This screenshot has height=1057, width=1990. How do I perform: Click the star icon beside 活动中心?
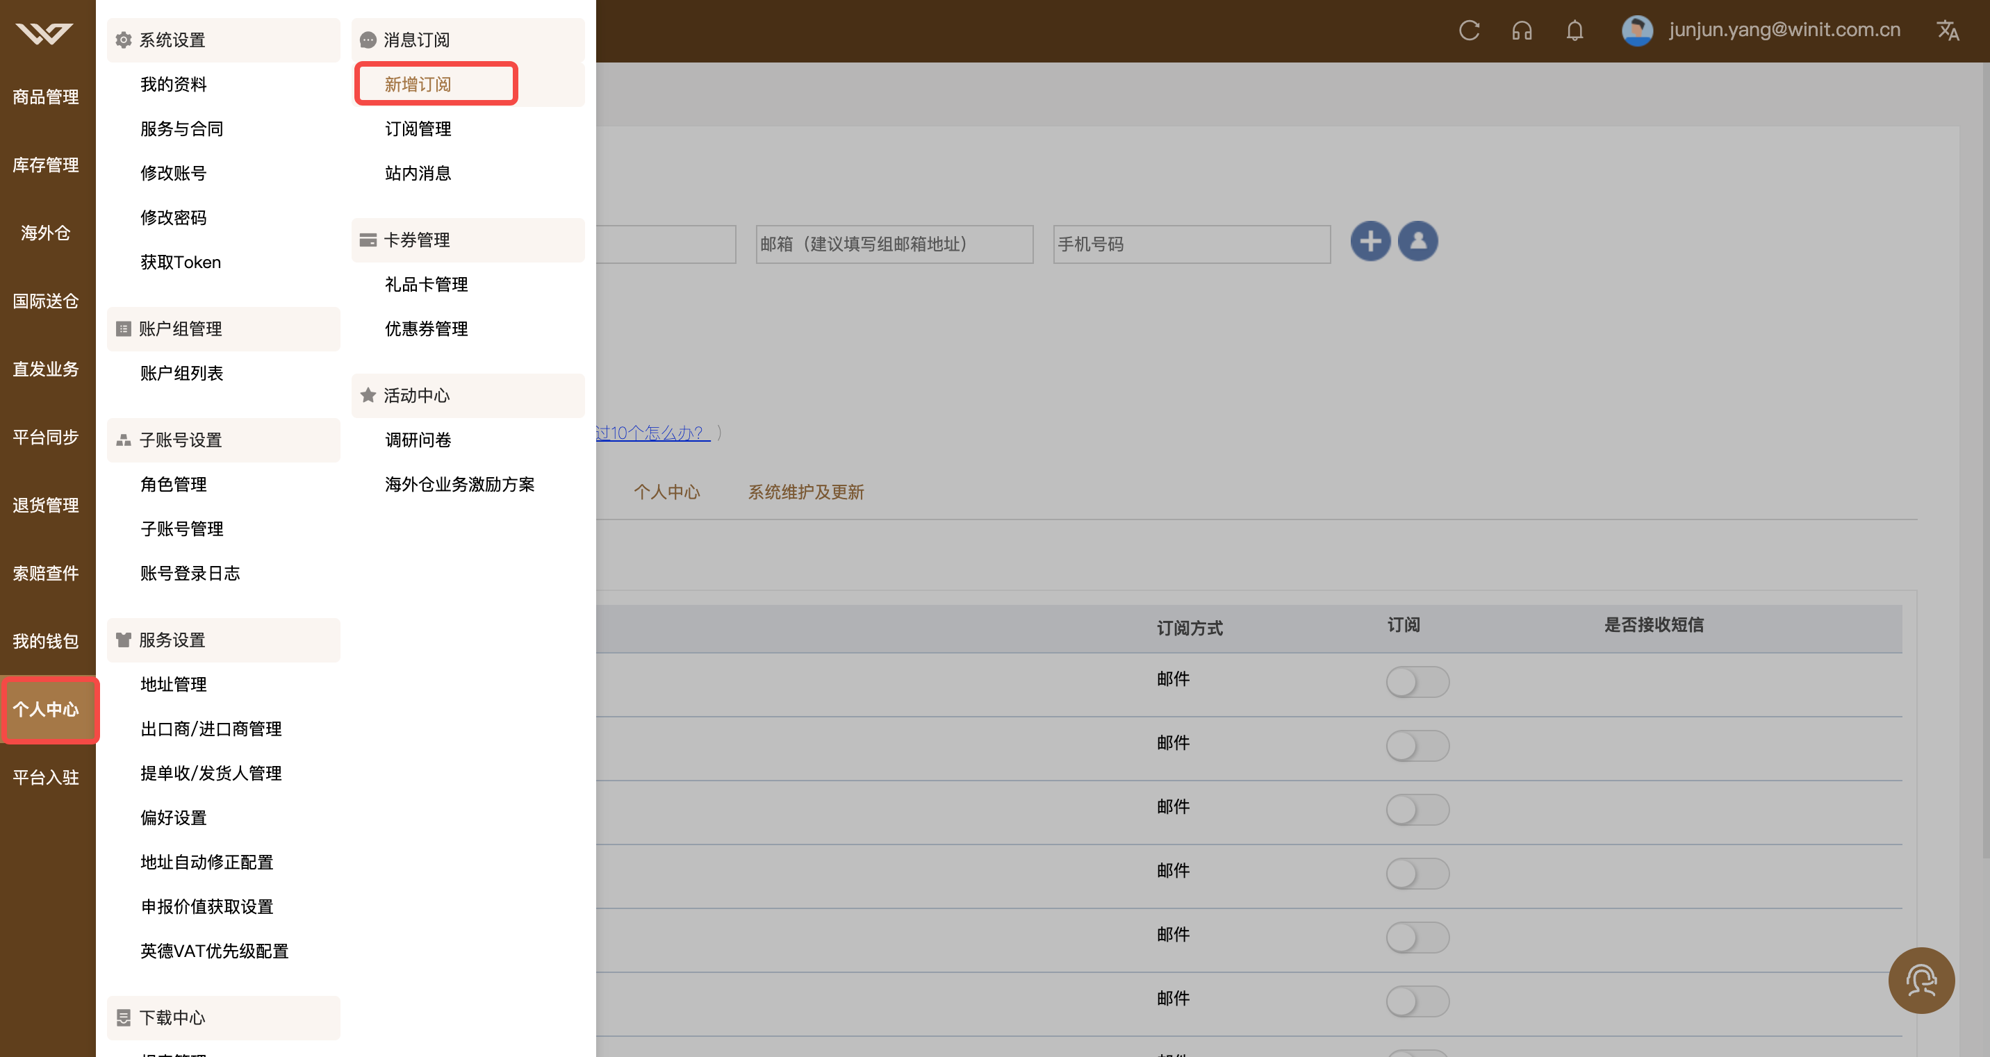coord(368,395)
